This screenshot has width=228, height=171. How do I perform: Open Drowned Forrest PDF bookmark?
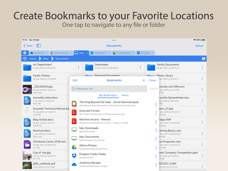(x=112, y=112)
